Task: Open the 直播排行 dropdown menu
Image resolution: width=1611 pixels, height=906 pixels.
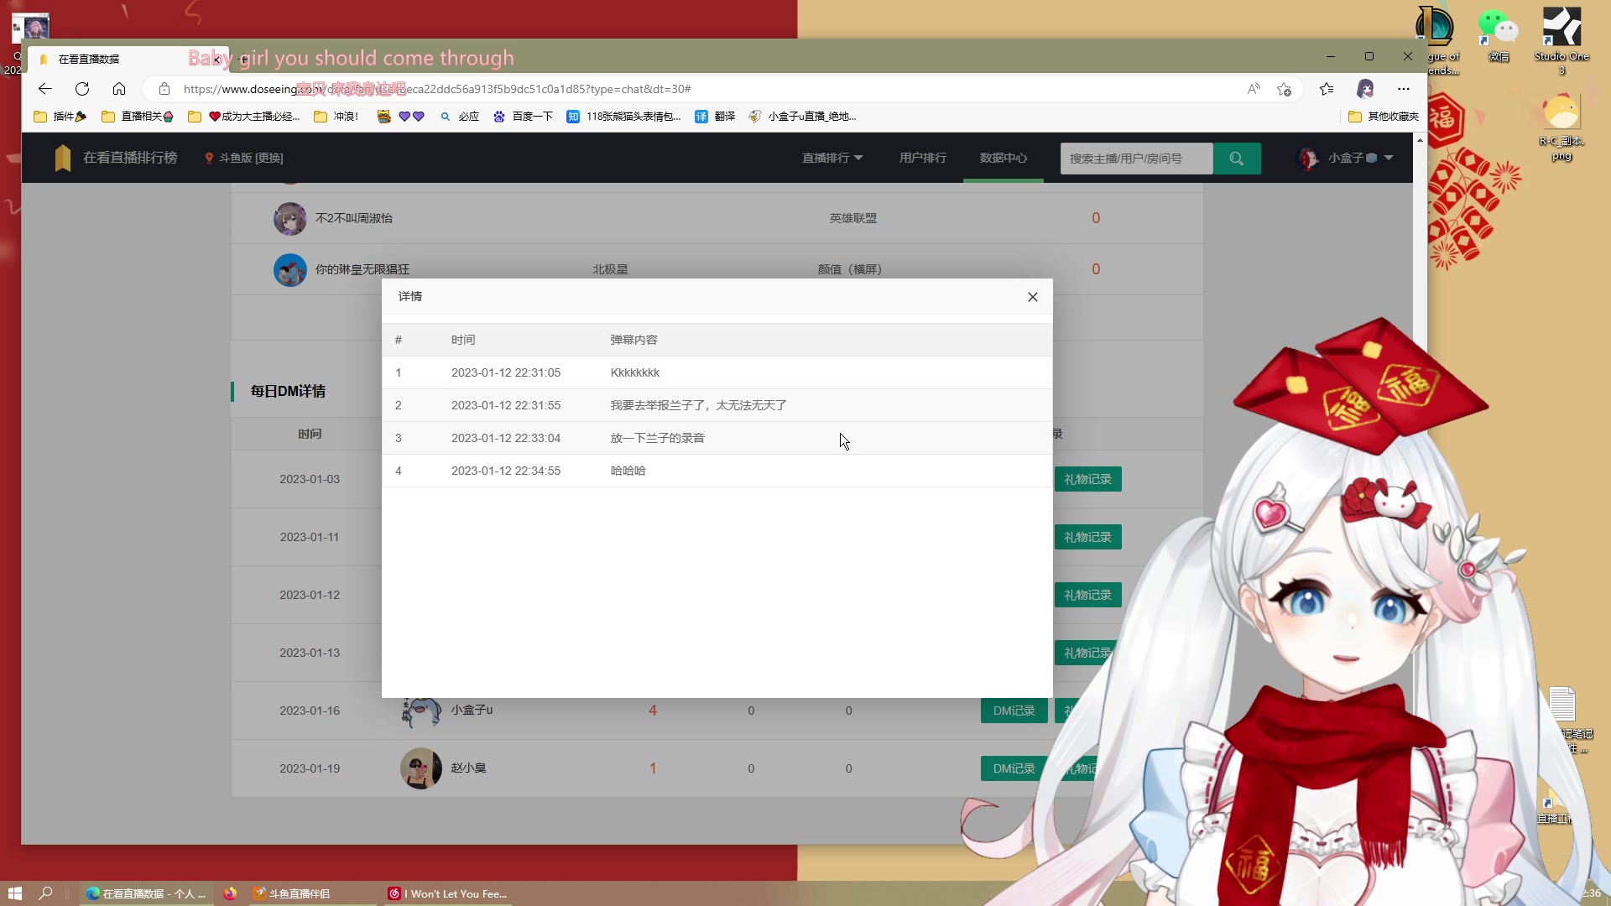Action: point(832,158)
